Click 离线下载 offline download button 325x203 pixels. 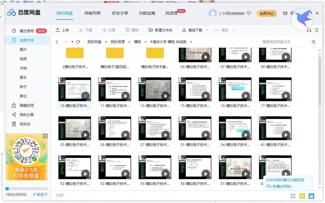coord(192,30)
